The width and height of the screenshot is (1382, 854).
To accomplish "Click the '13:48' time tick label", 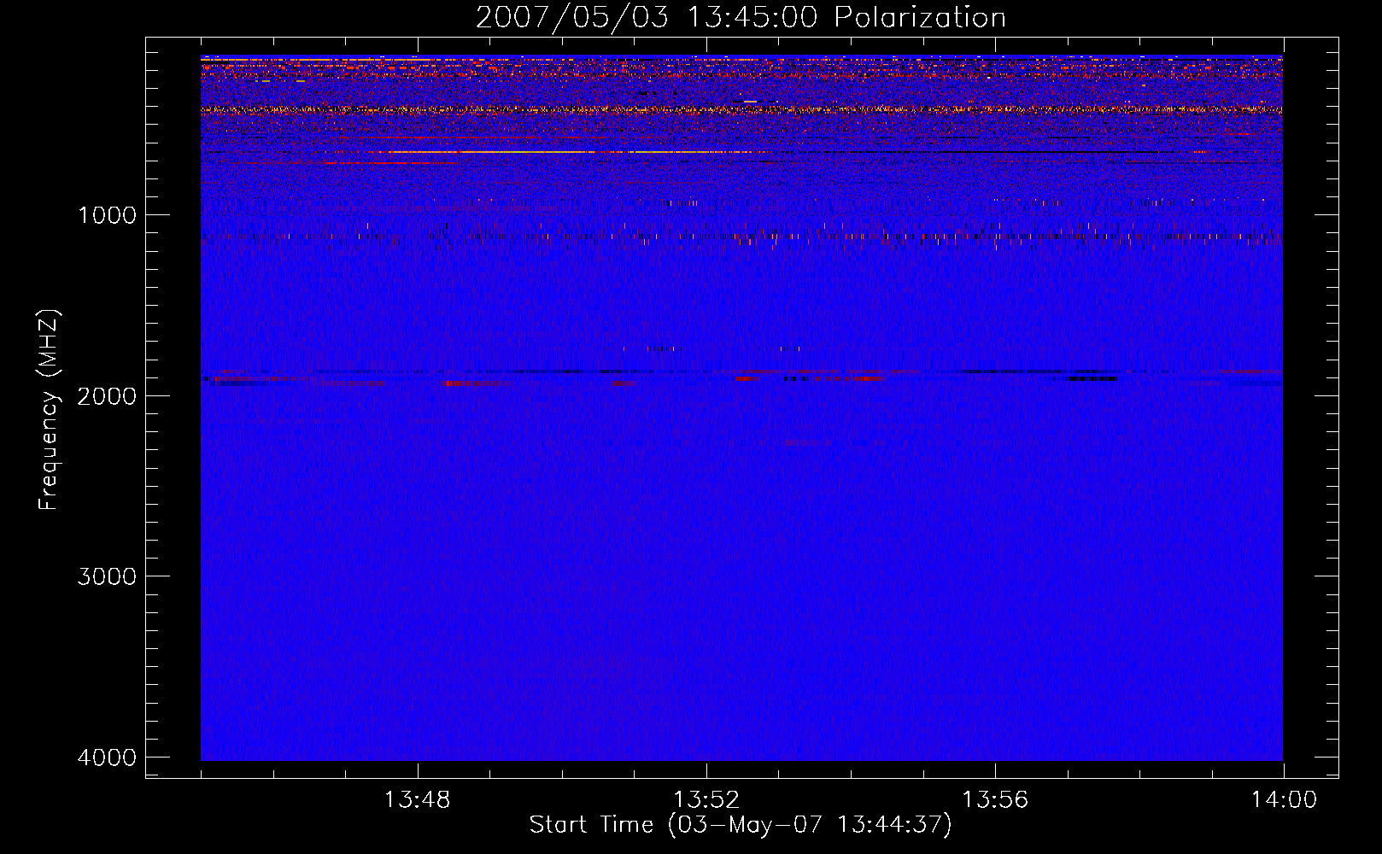I will pos(417,800).
